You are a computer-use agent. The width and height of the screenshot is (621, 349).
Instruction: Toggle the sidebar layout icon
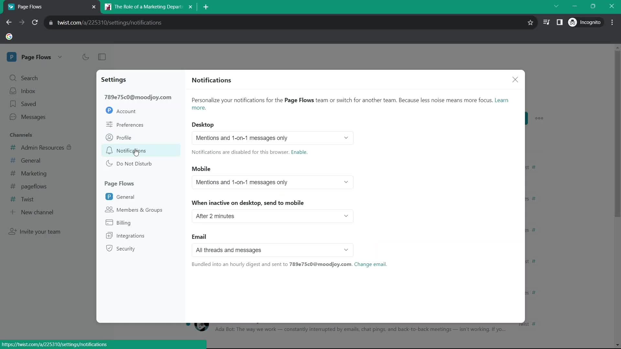102,57
